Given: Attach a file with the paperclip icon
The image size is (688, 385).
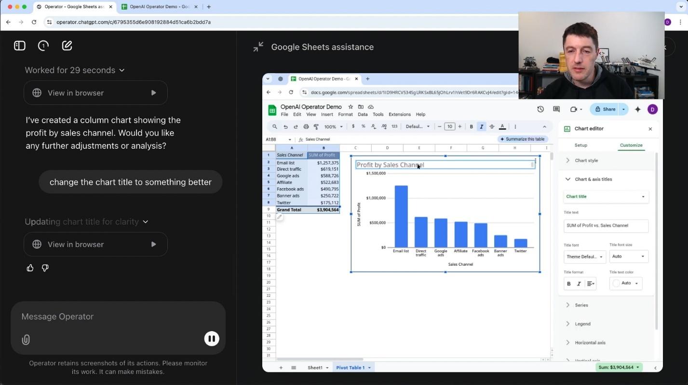Looking at the screenshot, I should [26, 340].
